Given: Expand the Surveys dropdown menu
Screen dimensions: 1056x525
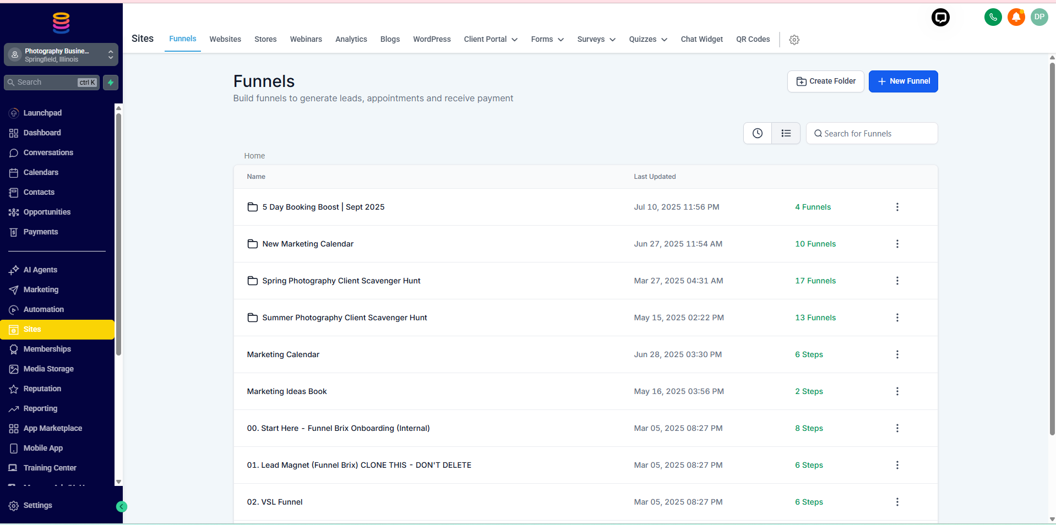Looking at the screenshot, I should tap(596, 39).
